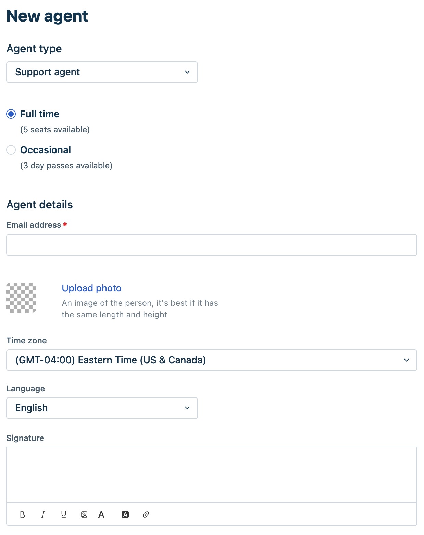Choose the Occasional day pass option
This screenshot has width=424, height=535.
11,150
